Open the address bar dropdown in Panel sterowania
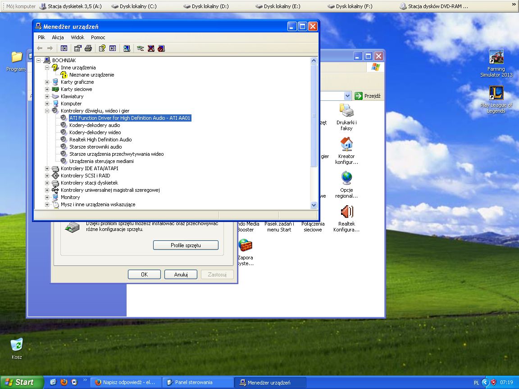519x389 pixels. pyautogui.click(x=347, y=96)
